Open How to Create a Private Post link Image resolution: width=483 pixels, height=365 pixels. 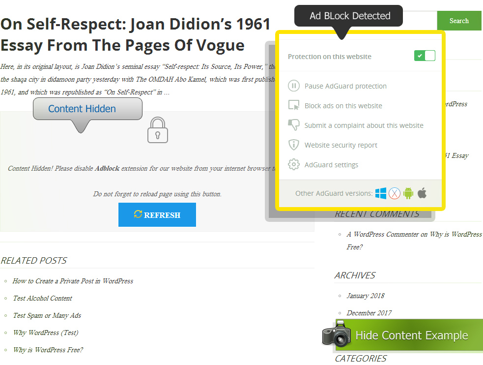73,281
